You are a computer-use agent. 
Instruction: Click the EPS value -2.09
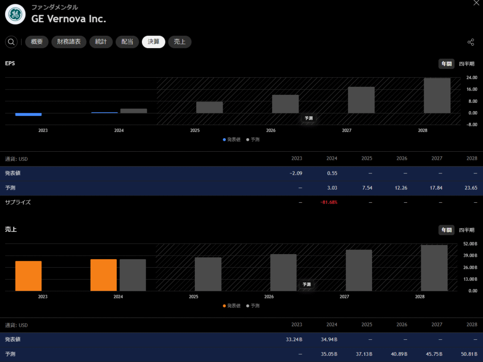click(x=296, y=173)
